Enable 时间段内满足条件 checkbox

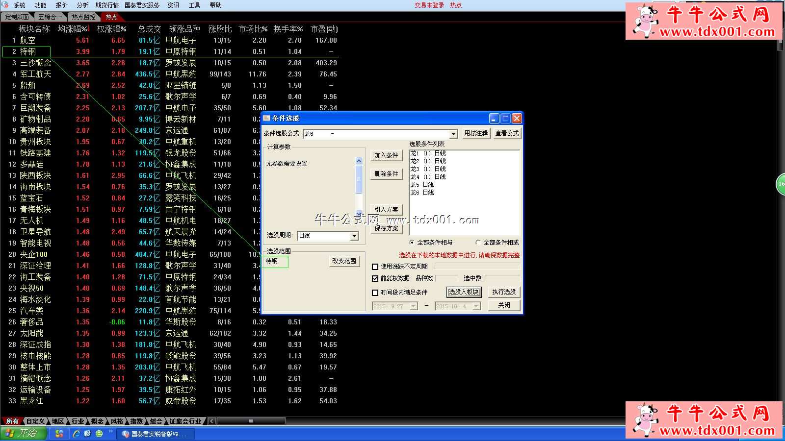coord(375,293)
